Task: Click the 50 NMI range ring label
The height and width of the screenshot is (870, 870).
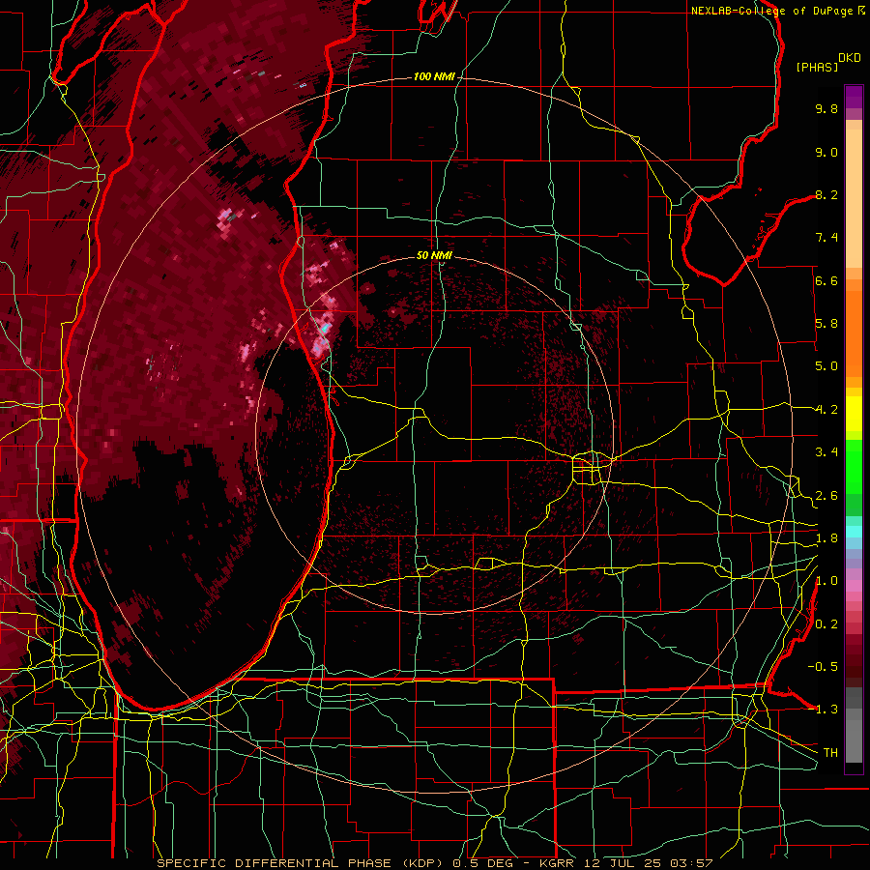Action: pos(434,255)
